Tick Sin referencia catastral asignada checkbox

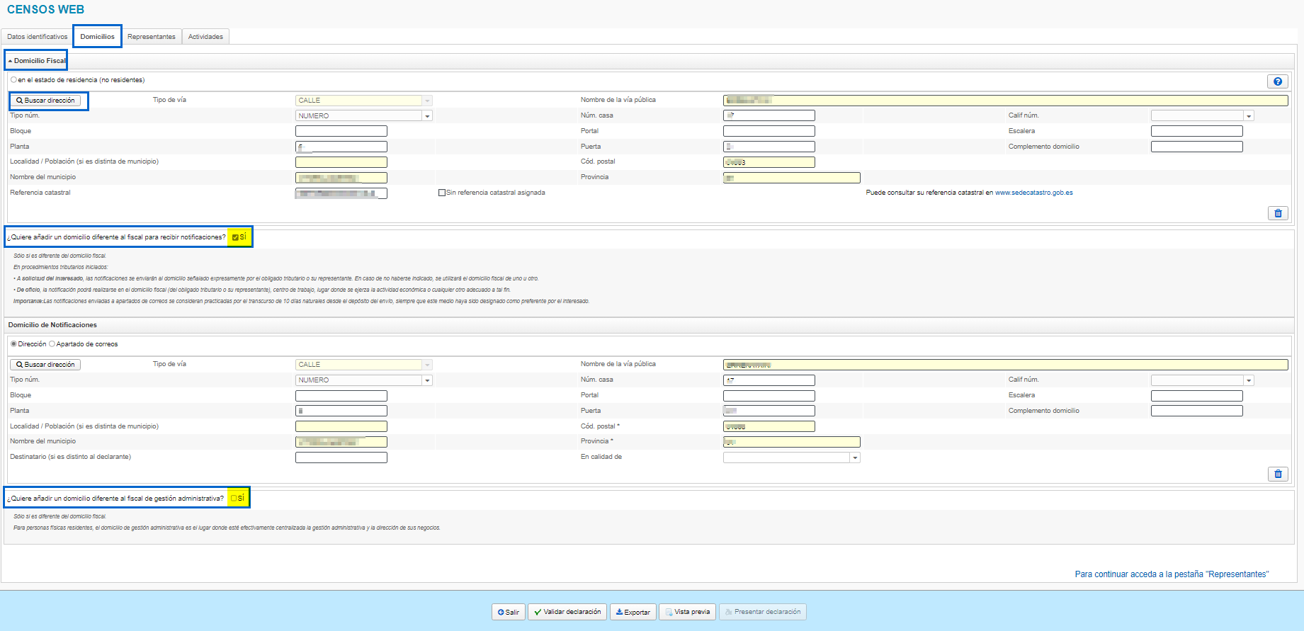click(442, 193)
